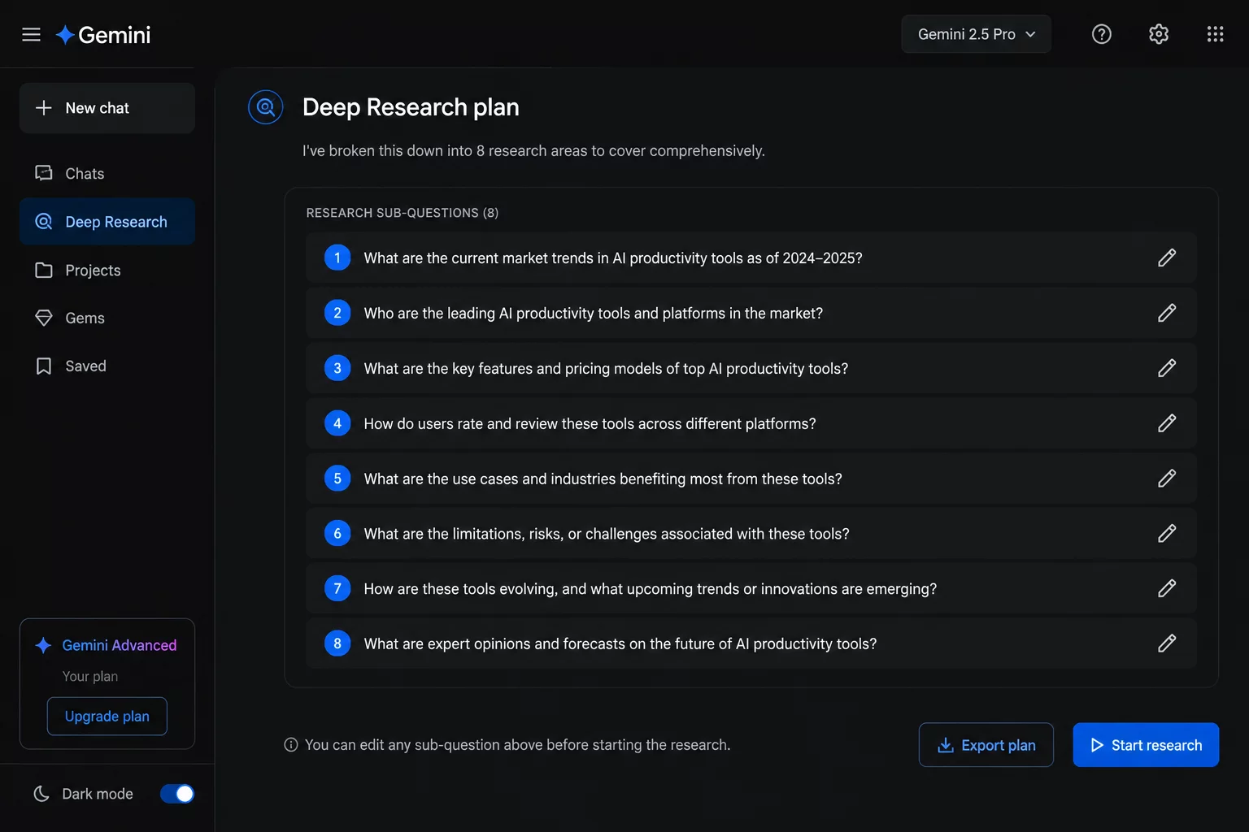
Task: Click the moon icon next to Dark mode
Action: pyautogui.click(x=41, y=794)
